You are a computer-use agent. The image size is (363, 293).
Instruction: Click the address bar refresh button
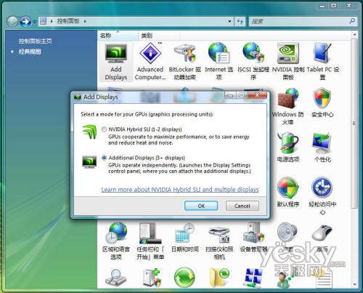(x=240, y=21)
